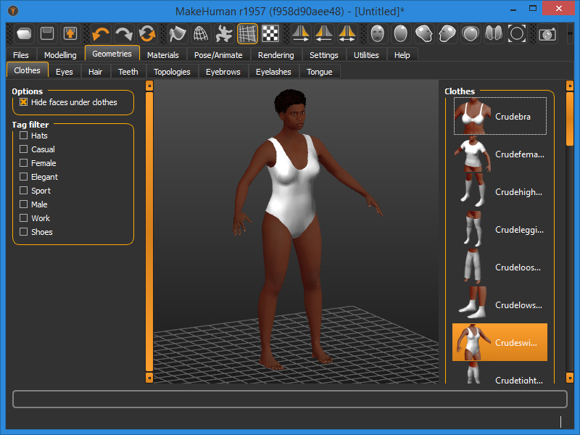Screen dimensions: 580x435
Task: Click the bottom status text field
Action: pos(290,399)
